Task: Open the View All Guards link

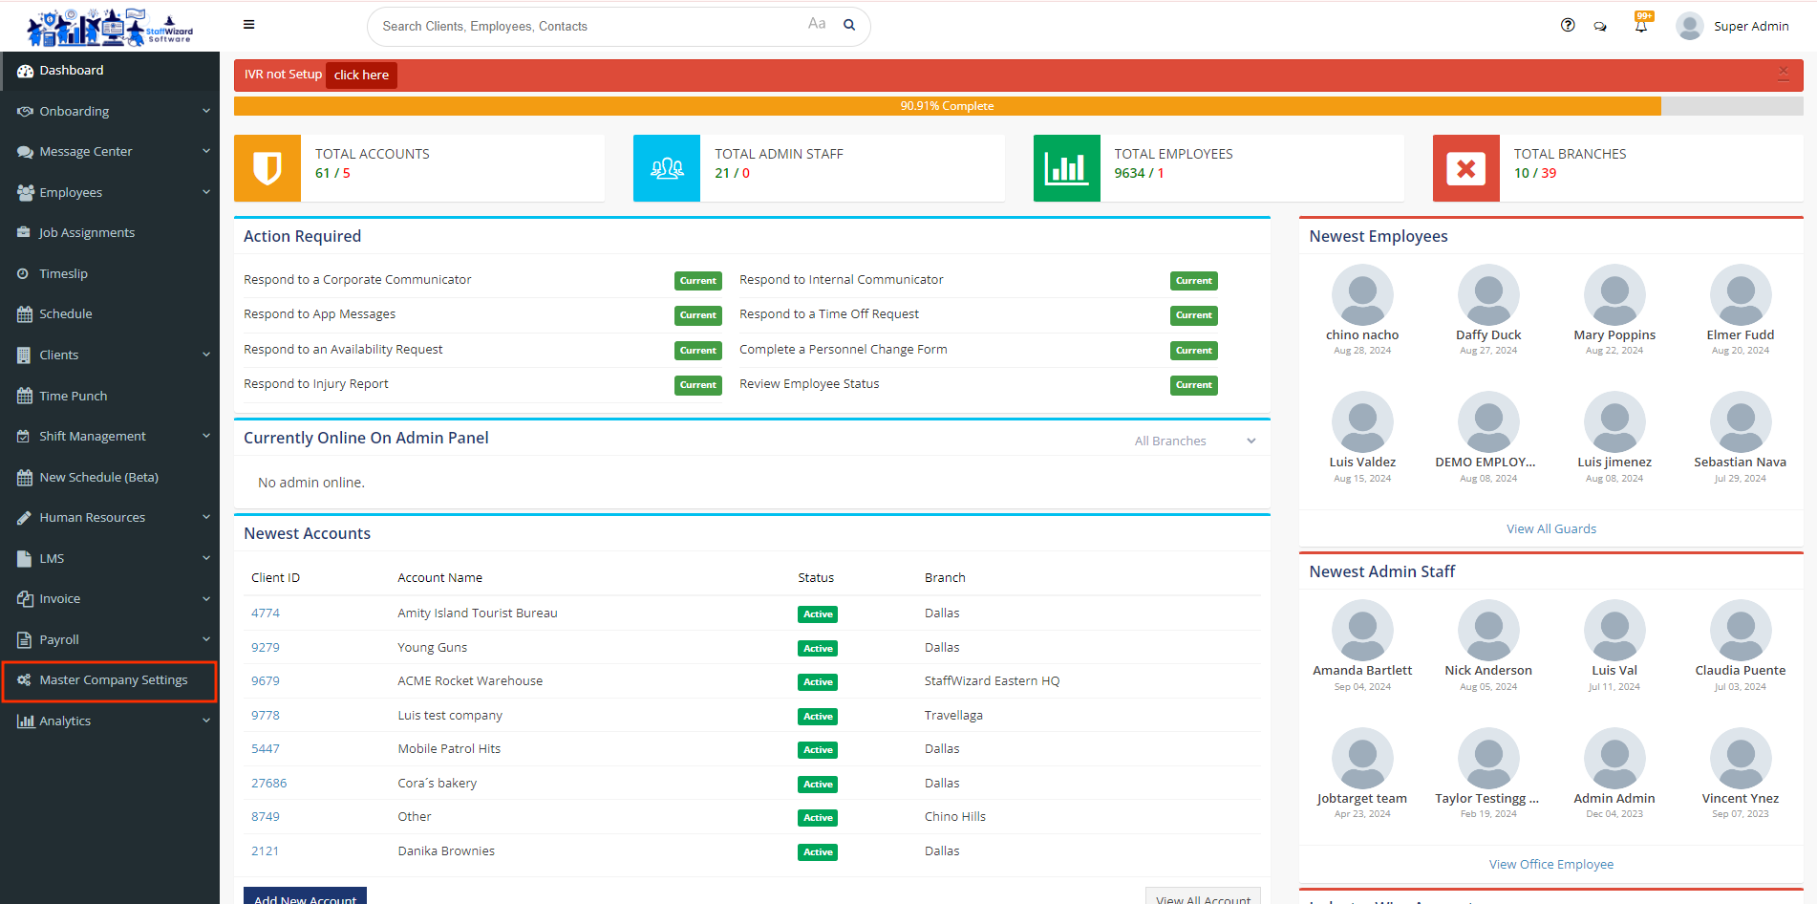Action: pos(1550,528)
